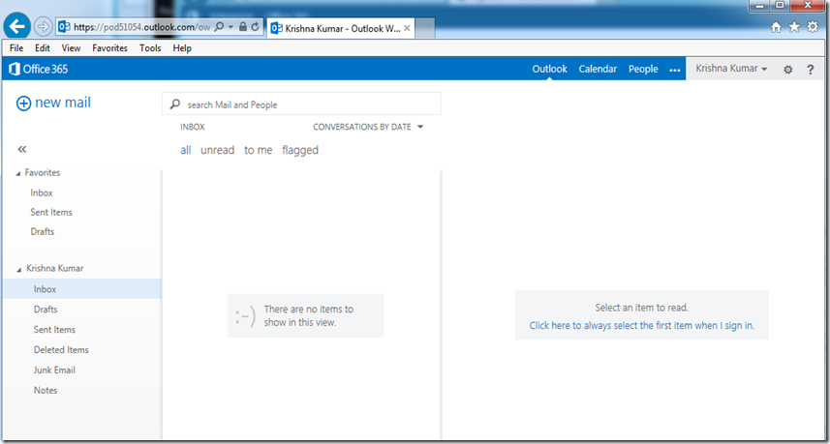830x444 pixels.
Task: Click the magnifier icon in mail search box
Action: [x=174, y=104]
